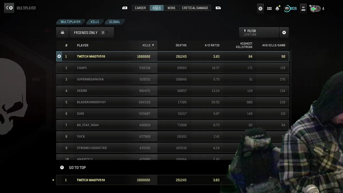
Task: Click the Avg Kills/Game column header
Action: 274,45
